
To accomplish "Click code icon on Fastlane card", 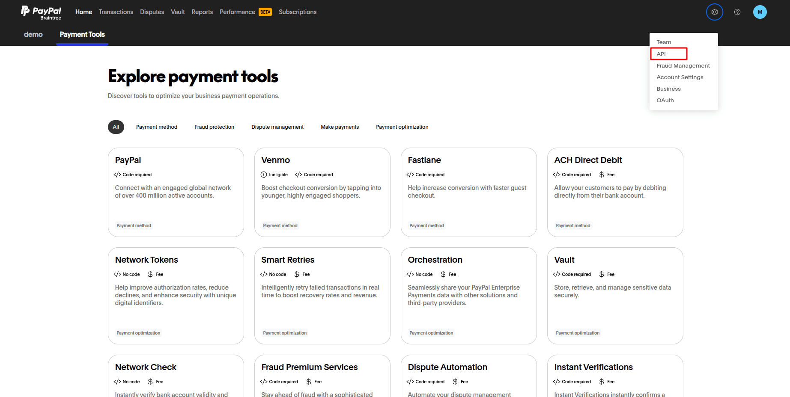I will tap(410, 175).
